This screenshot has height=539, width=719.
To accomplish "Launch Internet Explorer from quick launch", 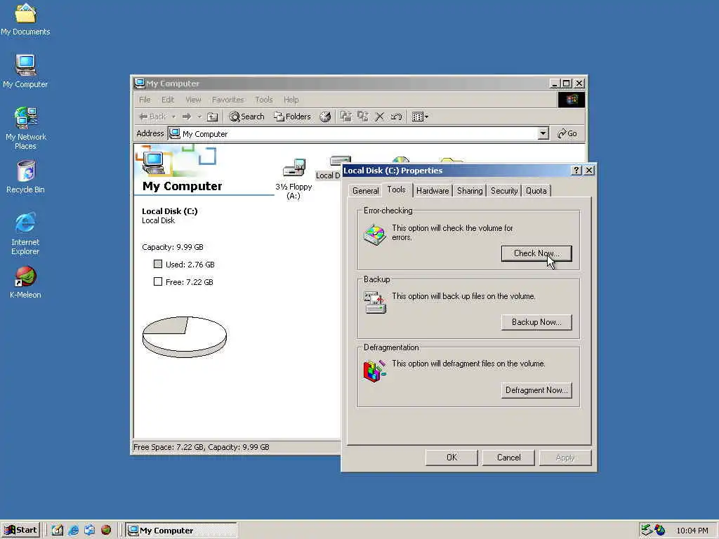I will pyautogui.click(x=73, y=531).
